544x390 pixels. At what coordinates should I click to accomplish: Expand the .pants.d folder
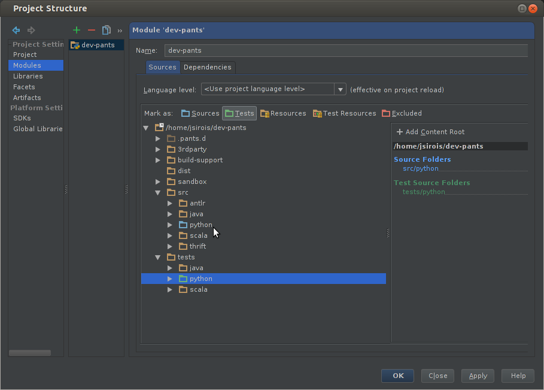(158, 138)
